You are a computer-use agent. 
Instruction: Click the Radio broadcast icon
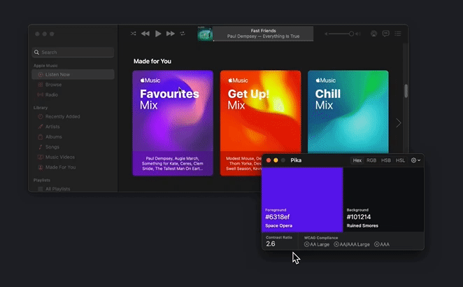click(40, 94)
